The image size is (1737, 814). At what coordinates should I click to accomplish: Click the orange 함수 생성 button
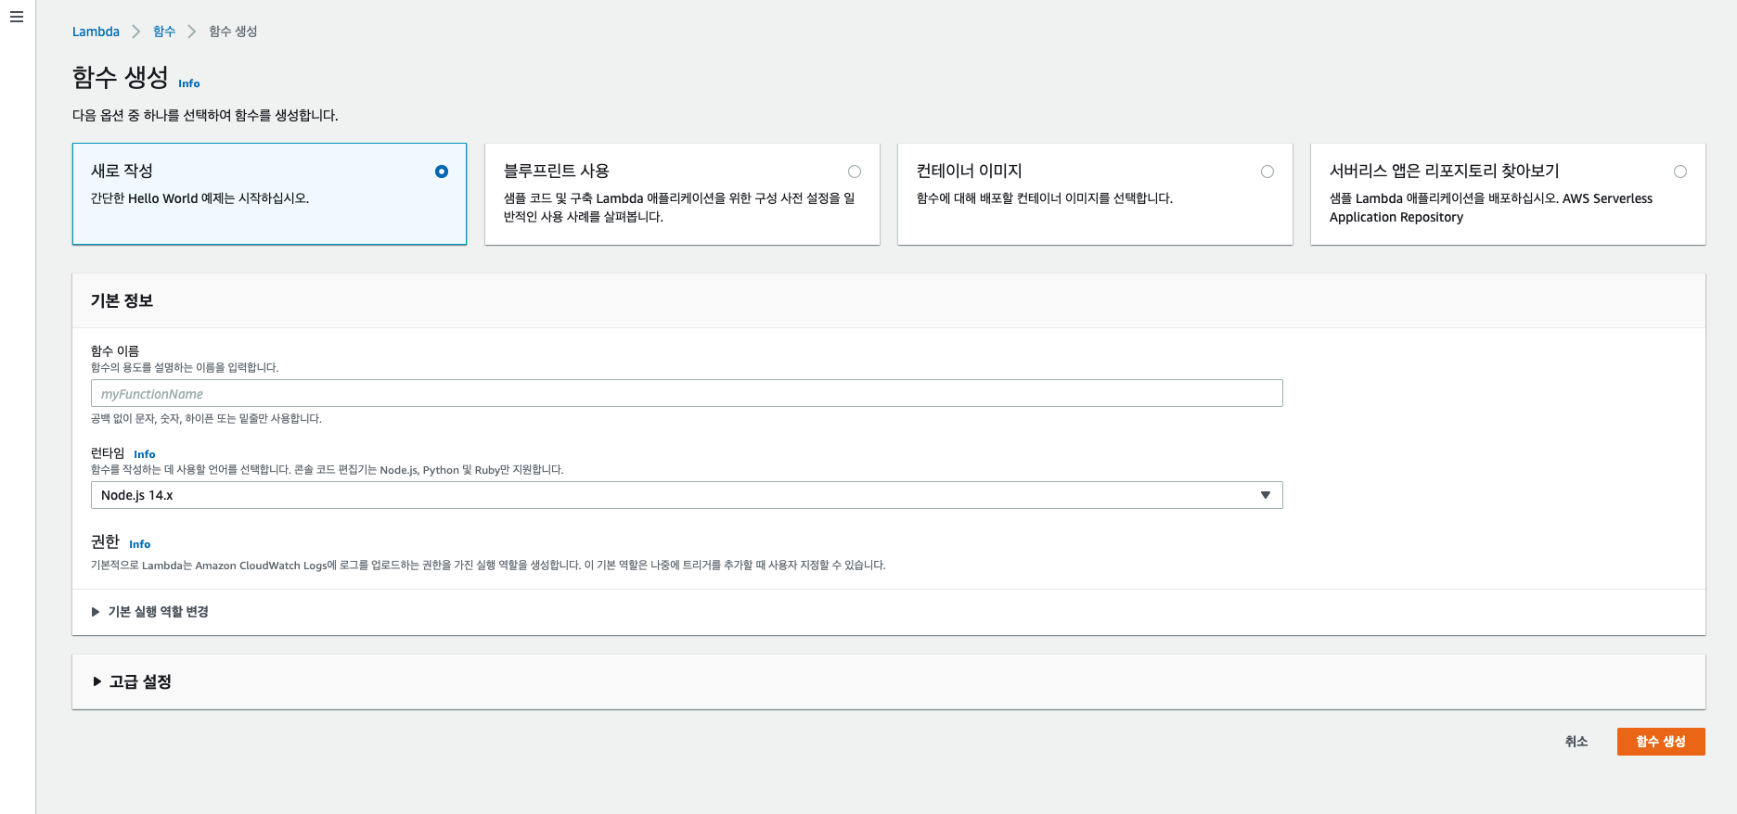(1661, 742)
